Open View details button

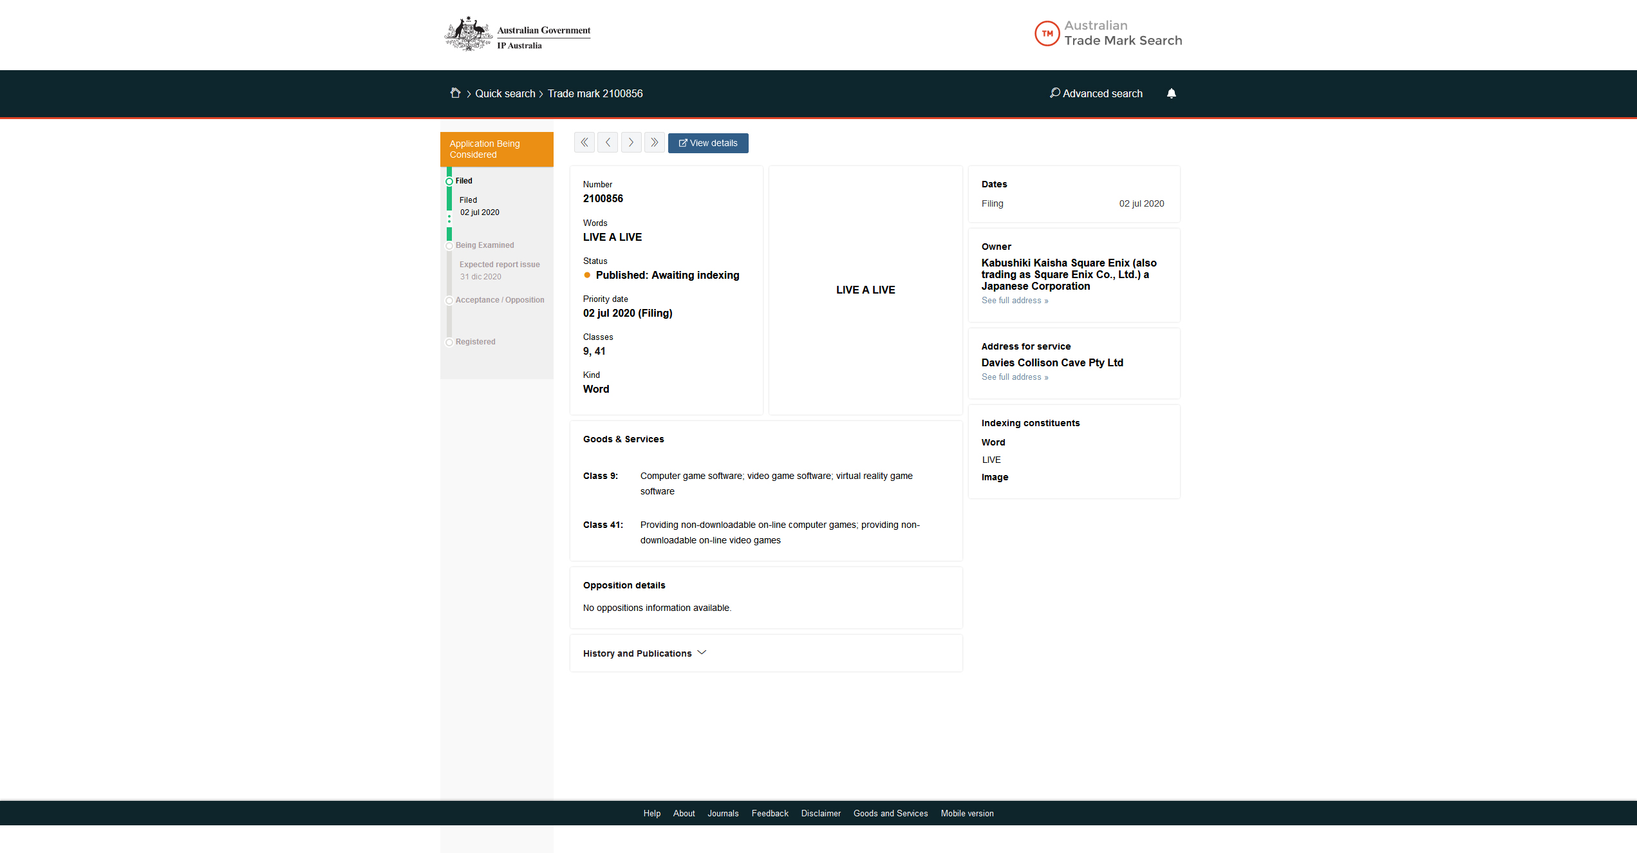(x=708, y=143)
